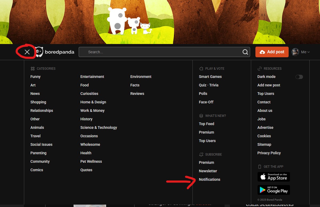Click the Bored Panda logo
Image resolution: width=320 pixels, height=207 pixels.
click(x=55, y=52)
